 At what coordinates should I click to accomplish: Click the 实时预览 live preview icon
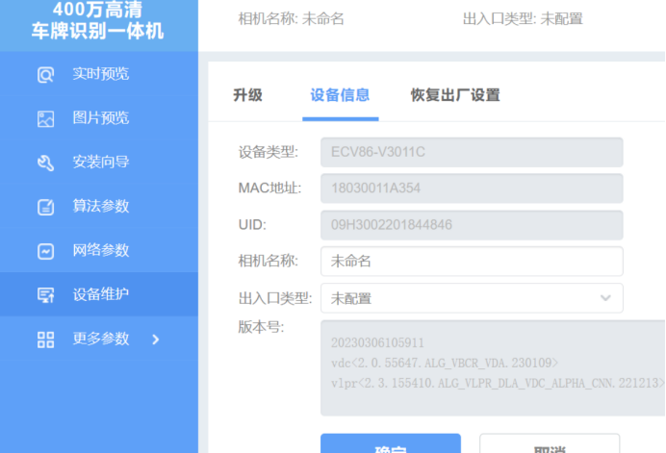pyautogui.click(x=45, y=74)
